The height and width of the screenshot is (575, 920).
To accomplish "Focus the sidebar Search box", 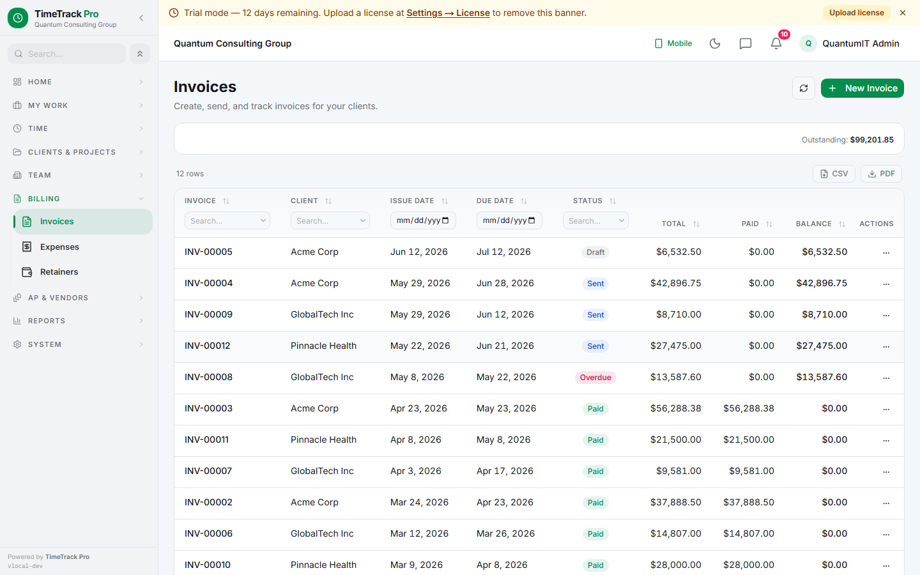I will pos(67,54).
